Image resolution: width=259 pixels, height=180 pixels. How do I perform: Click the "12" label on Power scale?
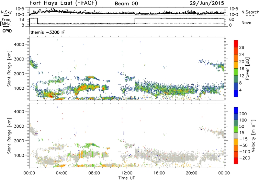[x=242, y=76]
